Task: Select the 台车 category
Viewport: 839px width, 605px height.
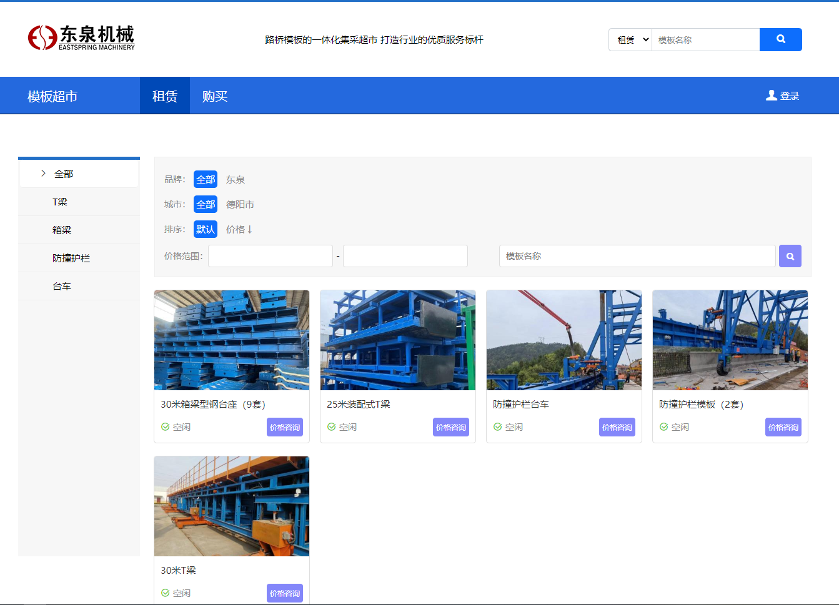Action: 79,286
